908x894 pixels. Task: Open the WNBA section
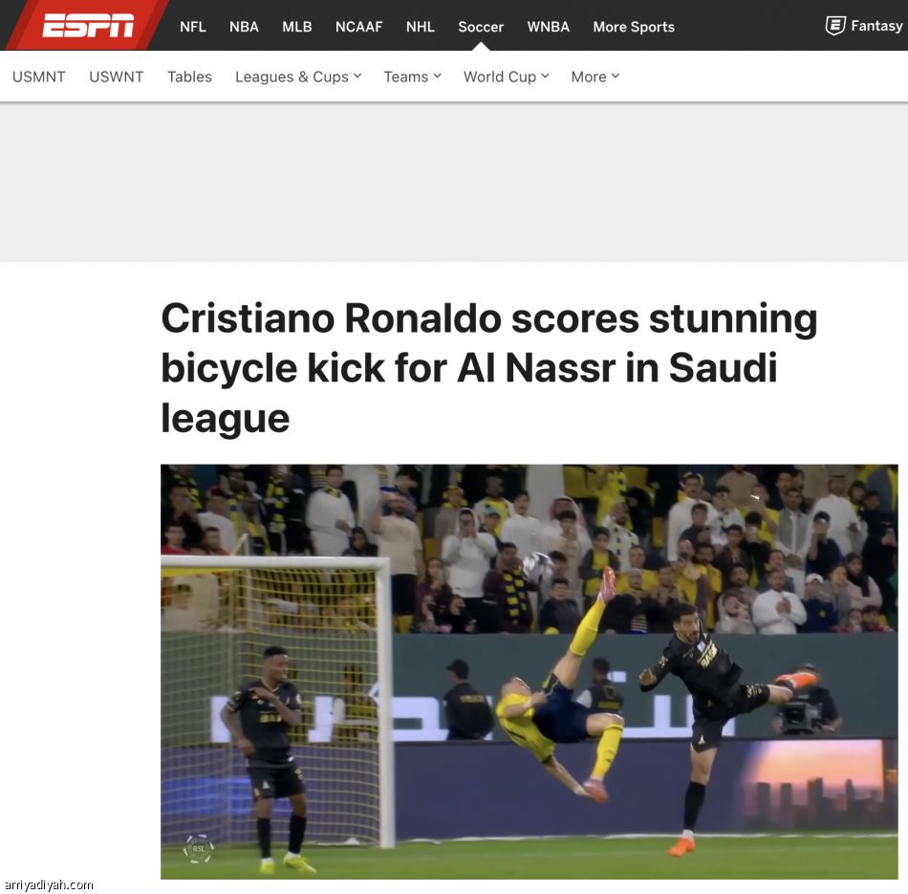click(x=549, y=27)
